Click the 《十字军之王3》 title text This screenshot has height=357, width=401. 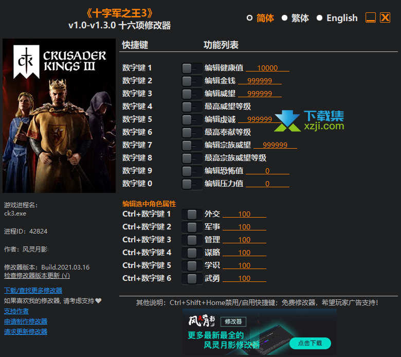[x=119, y=13]
